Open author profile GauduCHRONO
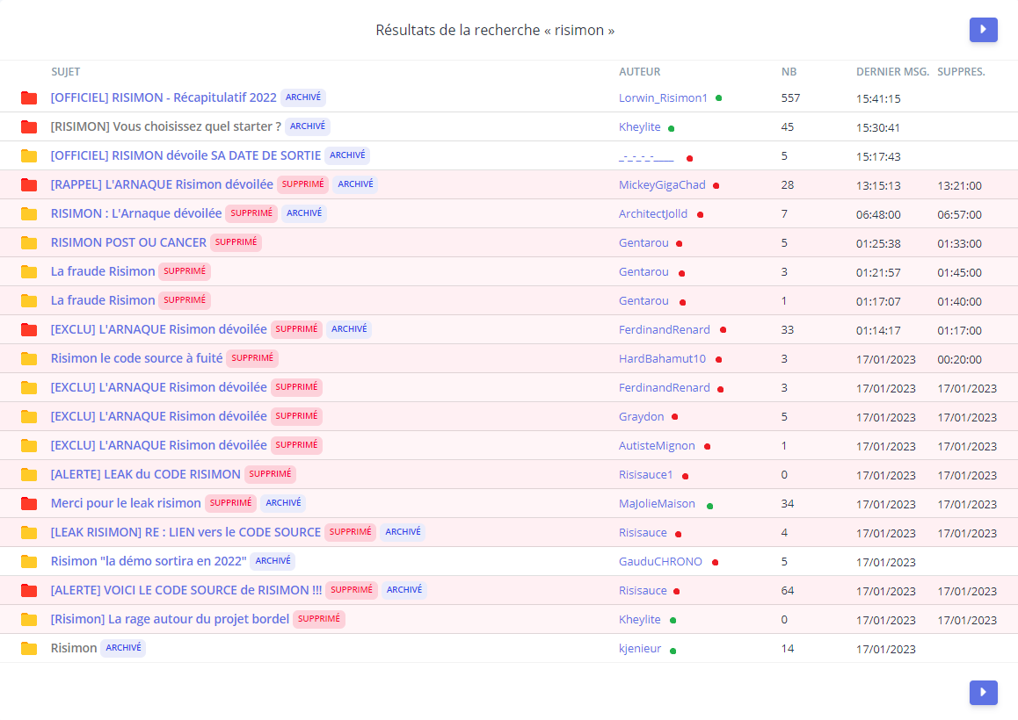This screenshot has width=1018, height=720. 660,562
